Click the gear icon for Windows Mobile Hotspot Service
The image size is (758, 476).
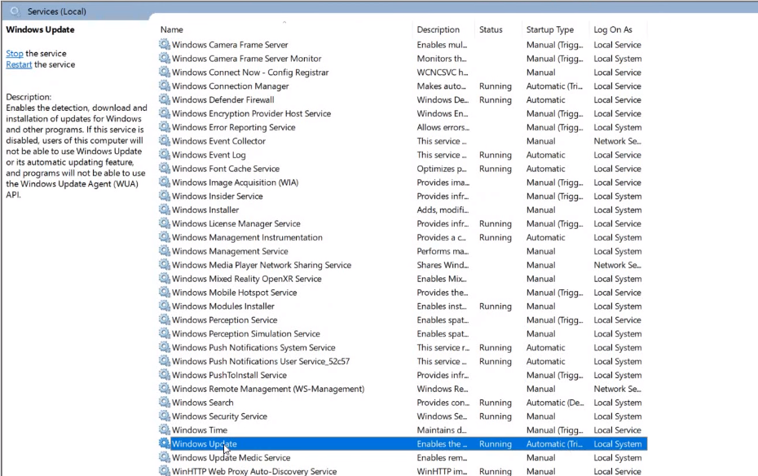pyautogui.click(x=165, y=293)
